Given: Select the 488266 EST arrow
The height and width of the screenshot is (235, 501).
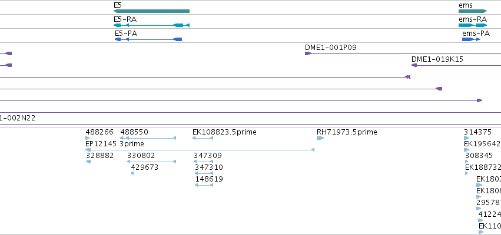Looking at the screenshot, I should click(x=88, y=138).
